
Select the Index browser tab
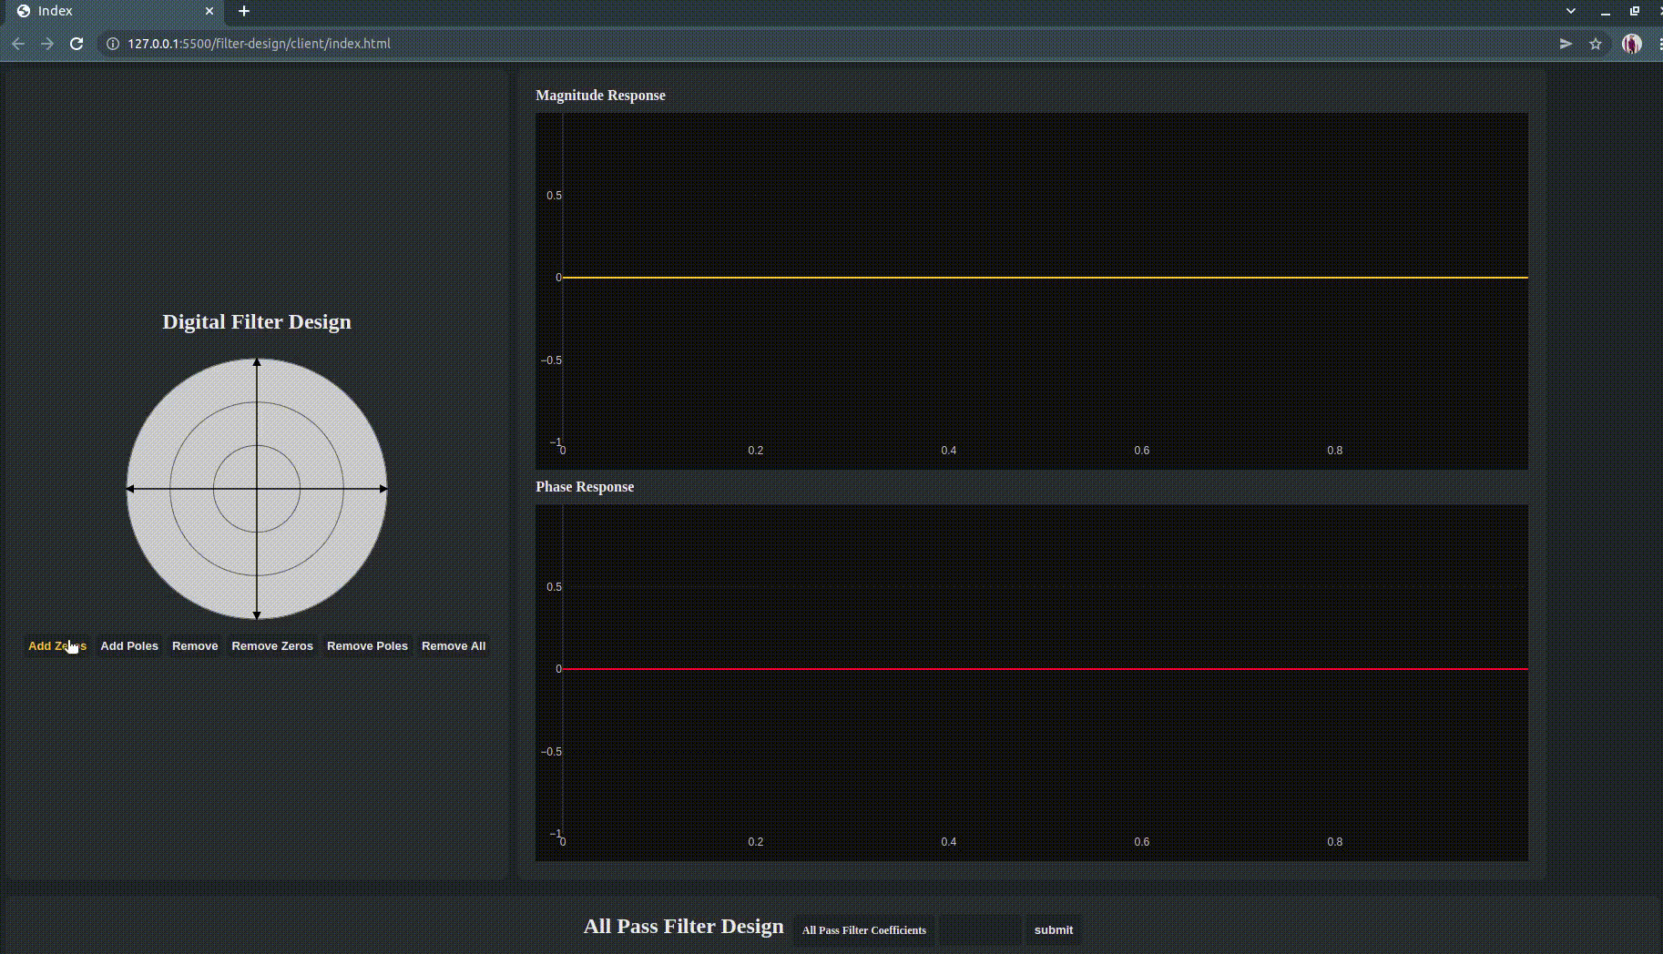click(x=114, y=11)
